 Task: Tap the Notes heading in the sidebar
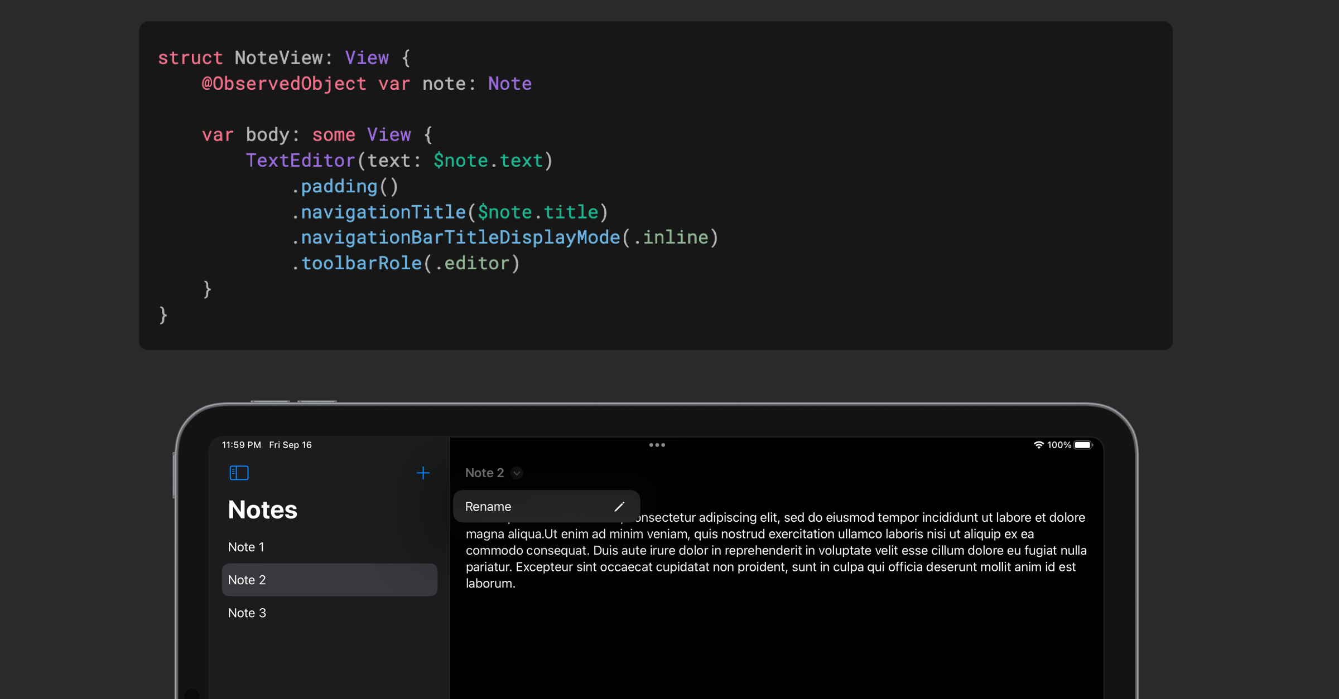point(262,509)
